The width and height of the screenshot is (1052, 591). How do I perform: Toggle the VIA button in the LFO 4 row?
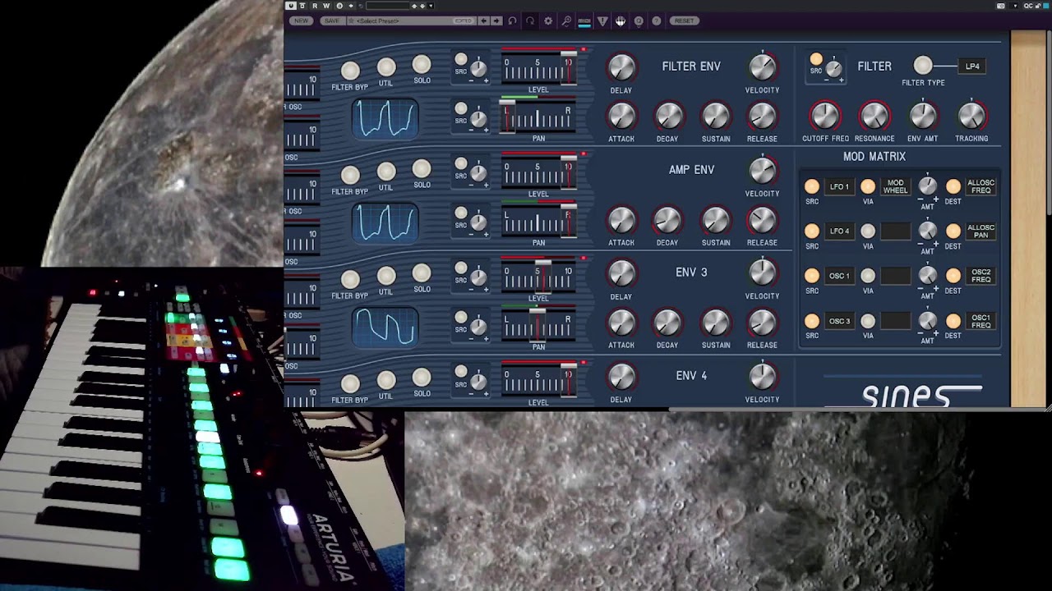(868, 231)
